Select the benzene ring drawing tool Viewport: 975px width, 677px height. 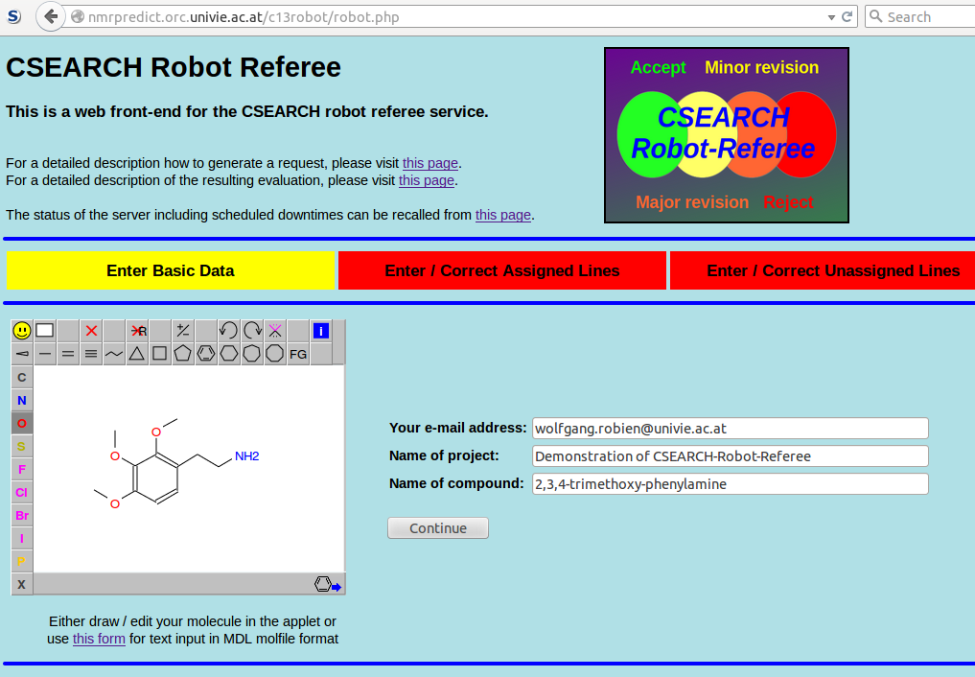tap(205, 354)
